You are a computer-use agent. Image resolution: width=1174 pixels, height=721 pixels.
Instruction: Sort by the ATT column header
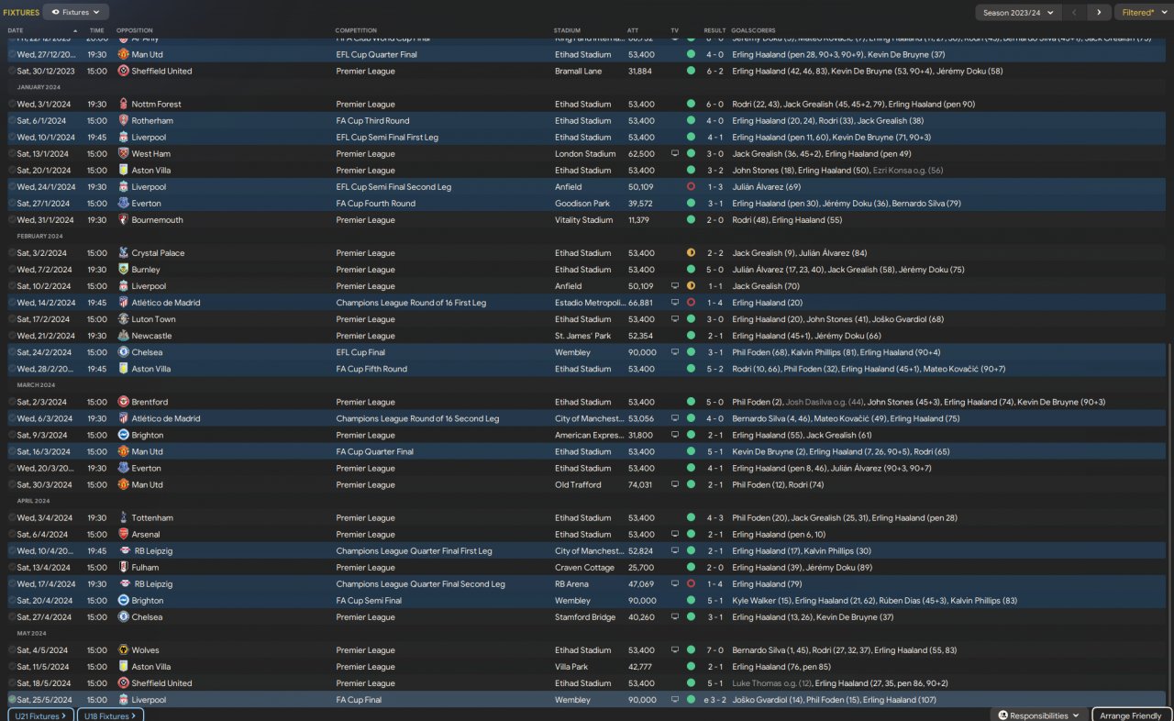pyautogui.click(x=633, y=30)
